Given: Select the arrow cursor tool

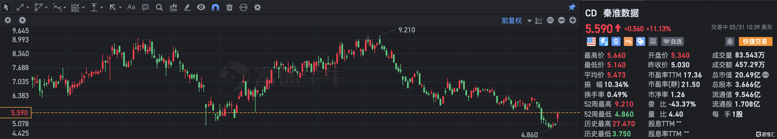Looking at the screenshot, I should point(6,7).
